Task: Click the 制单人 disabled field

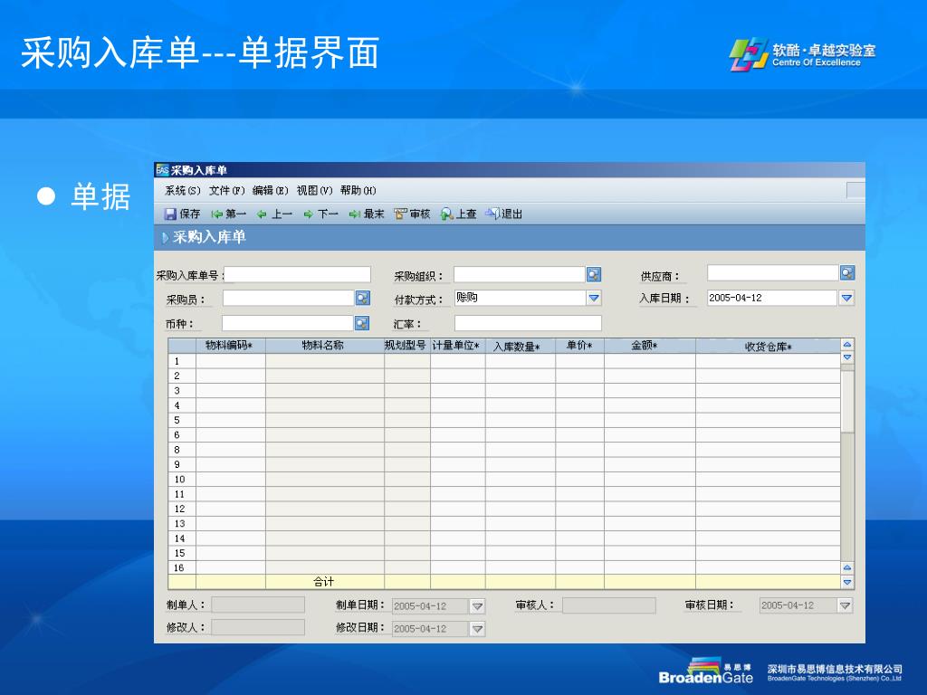Action: [258, 605]
